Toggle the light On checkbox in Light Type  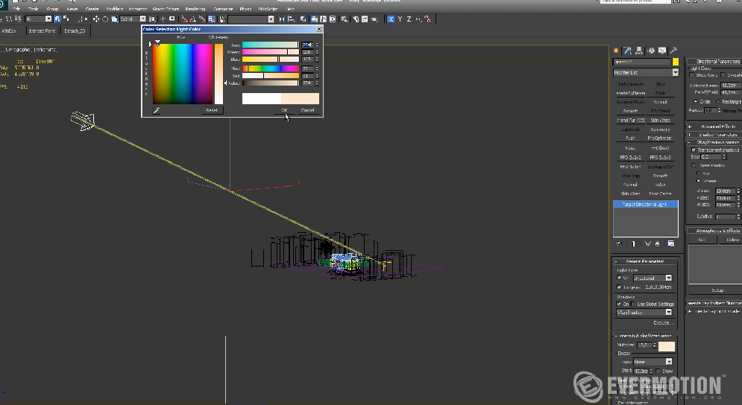(x=619, y=278)
